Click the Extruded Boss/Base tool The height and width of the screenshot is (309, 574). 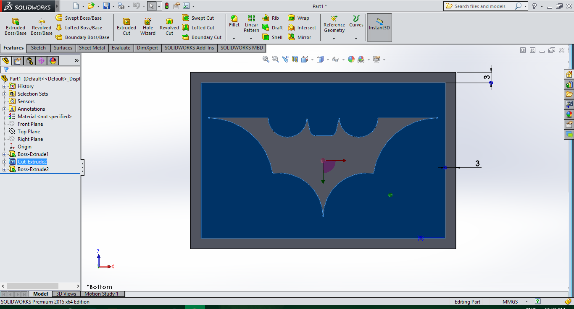16,27
